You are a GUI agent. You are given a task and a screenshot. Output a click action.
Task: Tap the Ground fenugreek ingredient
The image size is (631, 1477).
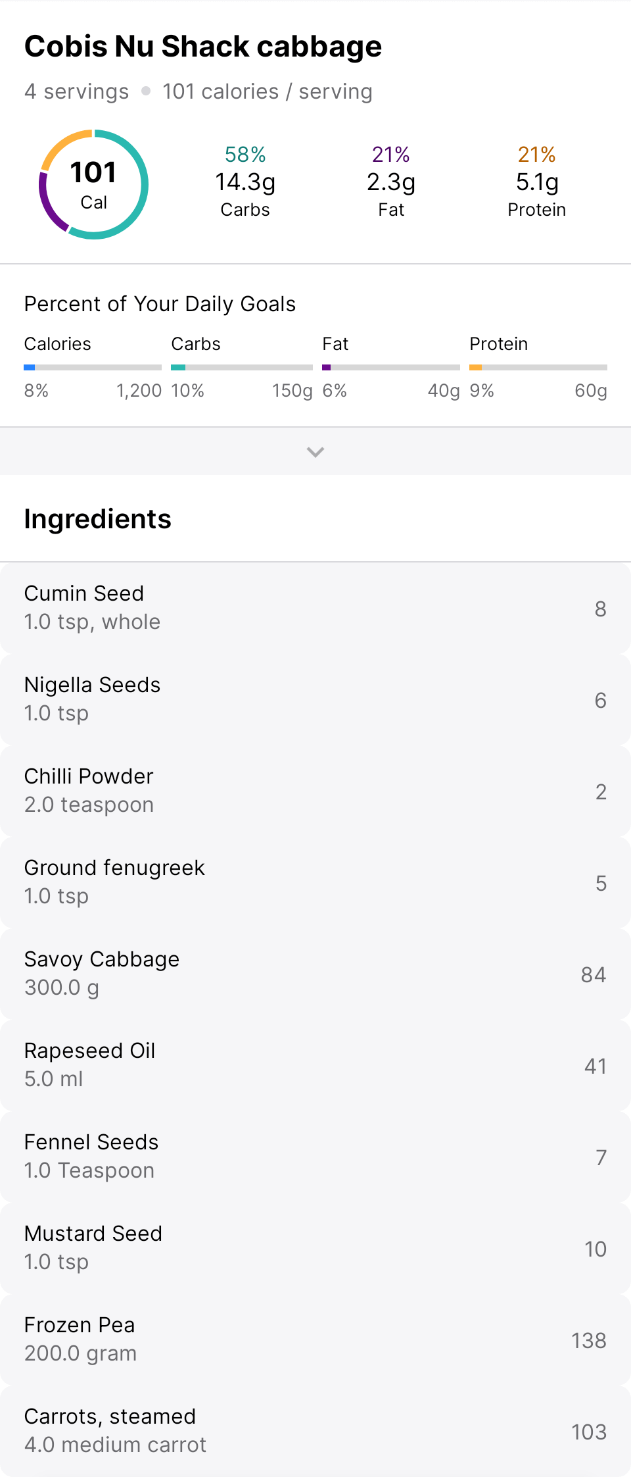tap(315, 882)
